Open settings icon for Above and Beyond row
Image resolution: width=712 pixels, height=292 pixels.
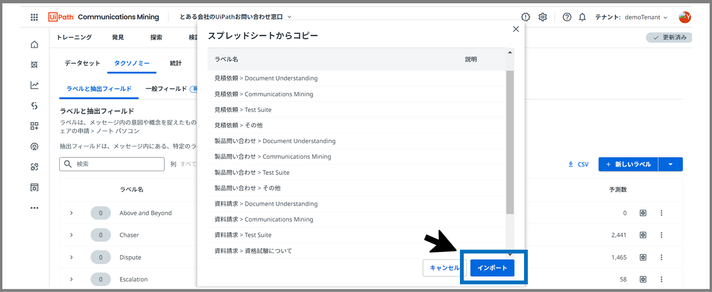(x=643, y=213)
